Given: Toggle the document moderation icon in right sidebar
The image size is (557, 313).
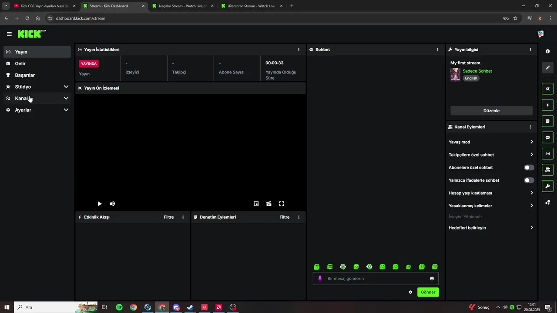Looking at the screenshot, I should [547, 121].
